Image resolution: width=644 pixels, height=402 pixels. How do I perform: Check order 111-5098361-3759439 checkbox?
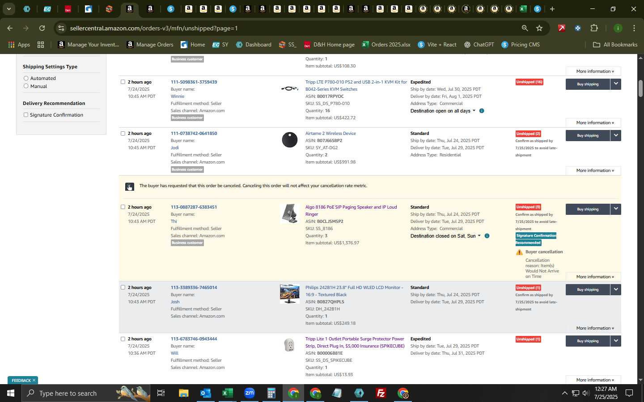tap(123, 82)
